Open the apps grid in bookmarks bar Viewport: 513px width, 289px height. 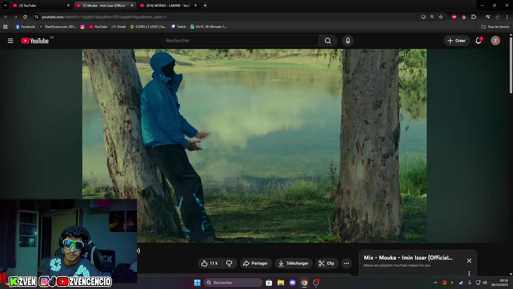pos(5,27)
